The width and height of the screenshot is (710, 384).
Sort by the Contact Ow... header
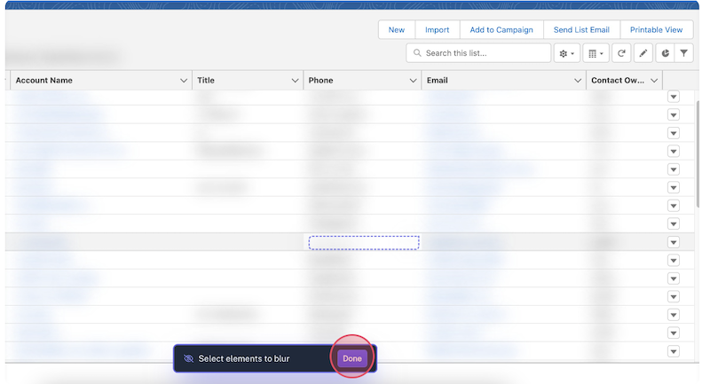tap(618, 81)
